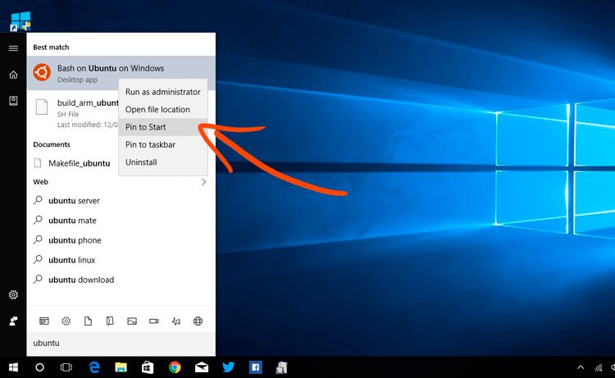
Task: Search the web for ubuntu server
Action: point(74,201)
